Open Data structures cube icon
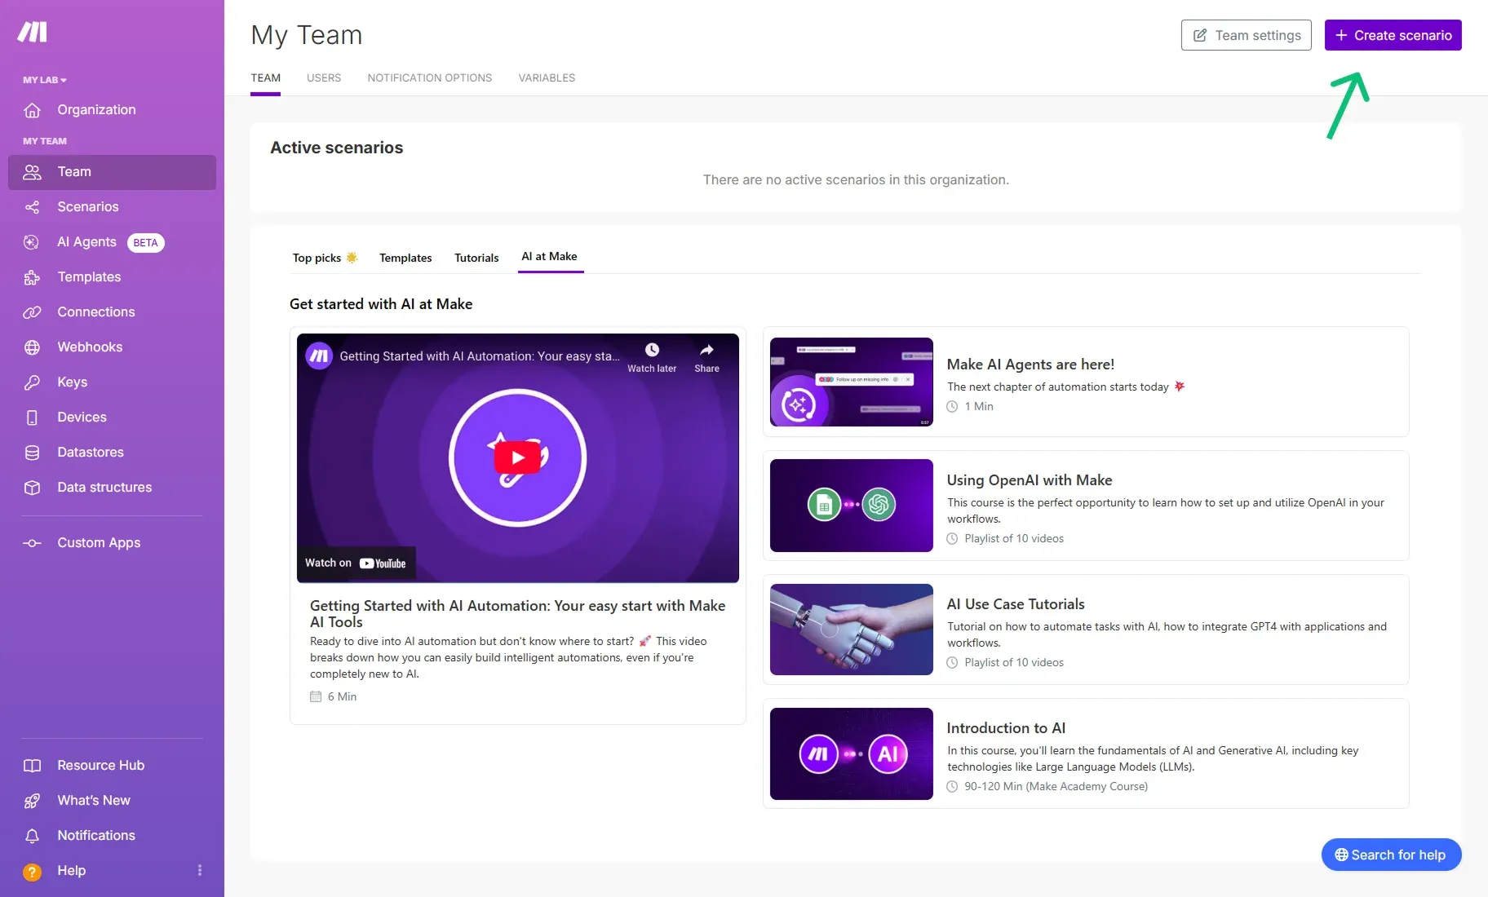This screenshot has width=1488, height=897. coord(32,488)
